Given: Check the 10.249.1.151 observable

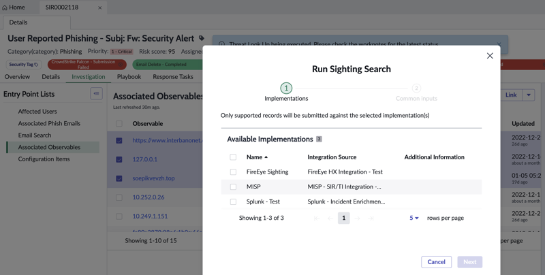Looking at the screenshot, I should coord(119,216).
